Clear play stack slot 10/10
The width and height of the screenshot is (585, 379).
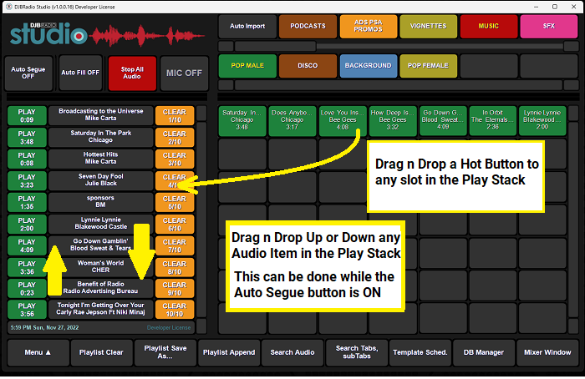coord(175,310)
